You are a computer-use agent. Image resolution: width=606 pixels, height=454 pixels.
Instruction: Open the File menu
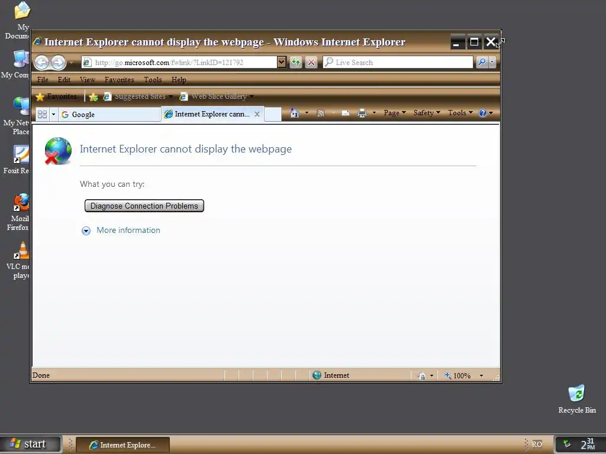pyautogui.click(x=43, y=80)
